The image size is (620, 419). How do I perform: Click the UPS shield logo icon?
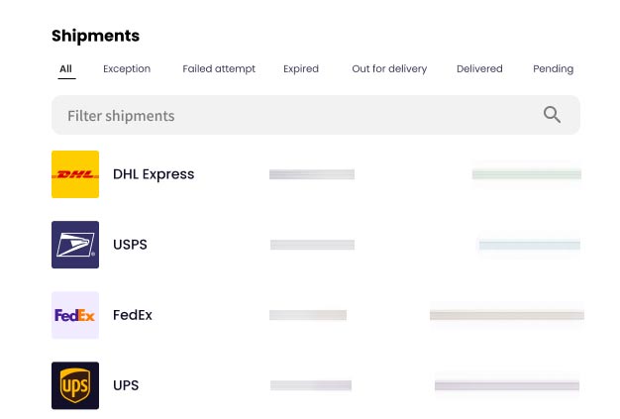[x=75, y=385]
